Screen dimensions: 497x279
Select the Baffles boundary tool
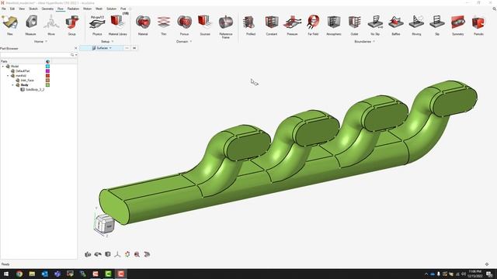click(396, 25)
